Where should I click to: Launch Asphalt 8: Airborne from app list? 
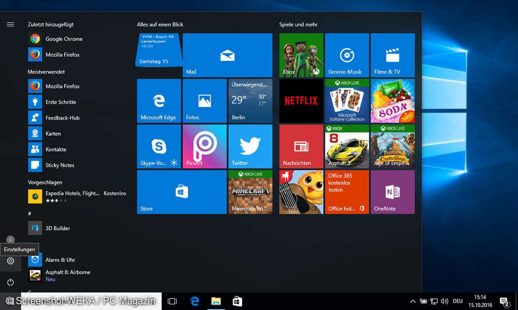tap(78, 276)
